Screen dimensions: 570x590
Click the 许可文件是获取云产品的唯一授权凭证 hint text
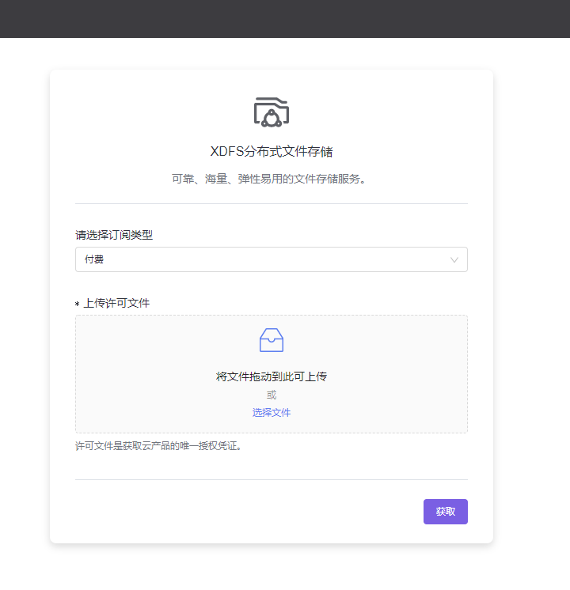coord(158,446)
